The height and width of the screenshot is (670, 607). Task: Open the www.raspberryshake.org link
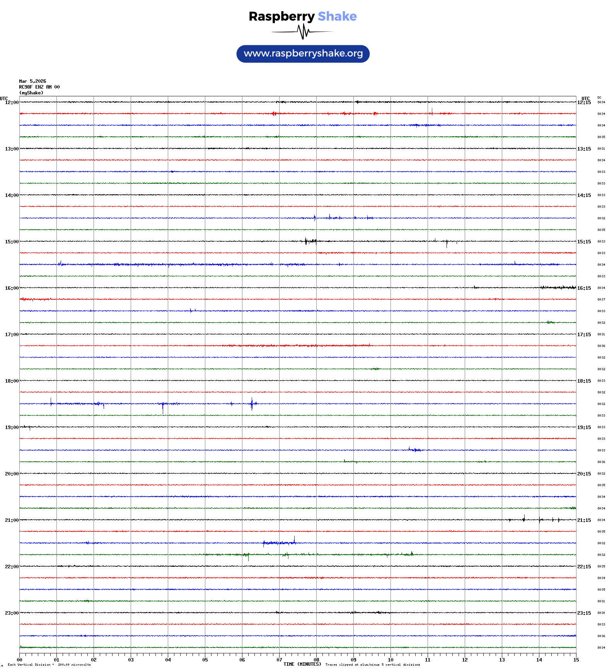(x=303, y=54)
